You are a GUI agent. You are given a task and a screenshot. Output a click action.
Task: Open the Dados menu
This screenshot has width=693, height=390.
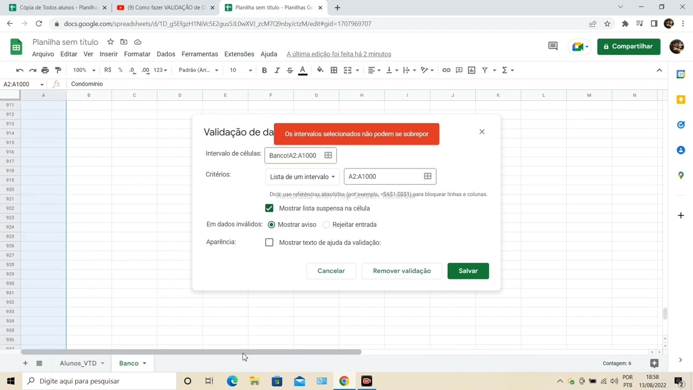point(166,54)
